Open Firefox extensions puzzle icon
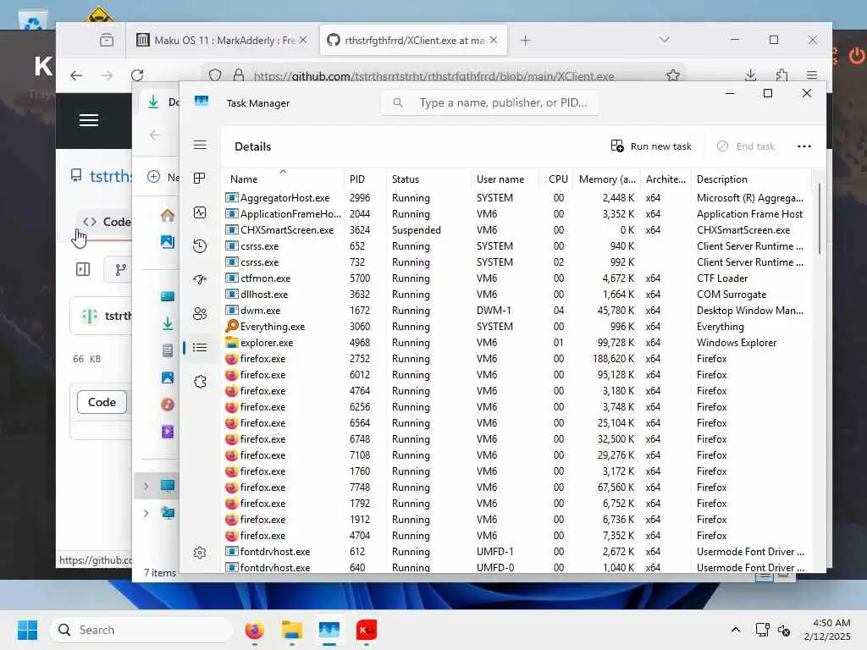 coord(781,75)
